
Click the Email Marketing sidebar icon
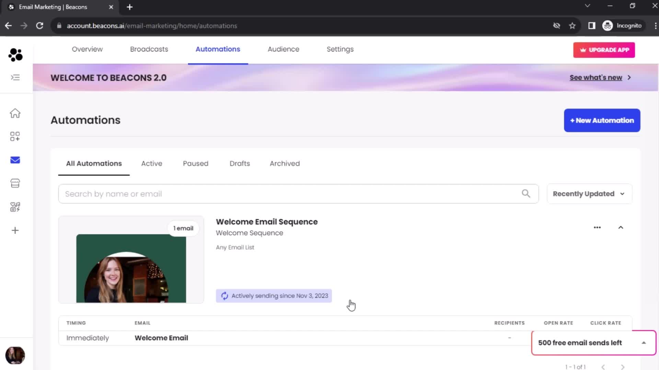click(x=15, y=160)
